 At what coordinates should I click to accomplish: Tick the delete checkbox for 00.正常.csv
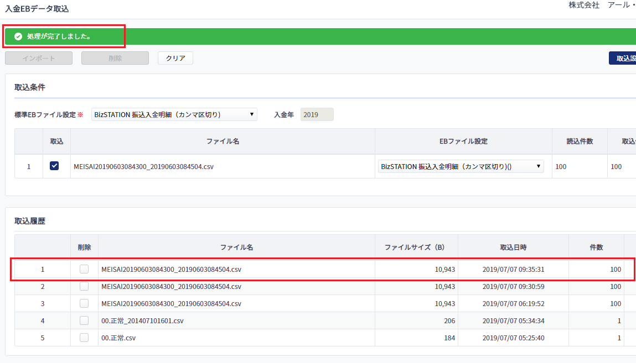click(x=84, y=338)
